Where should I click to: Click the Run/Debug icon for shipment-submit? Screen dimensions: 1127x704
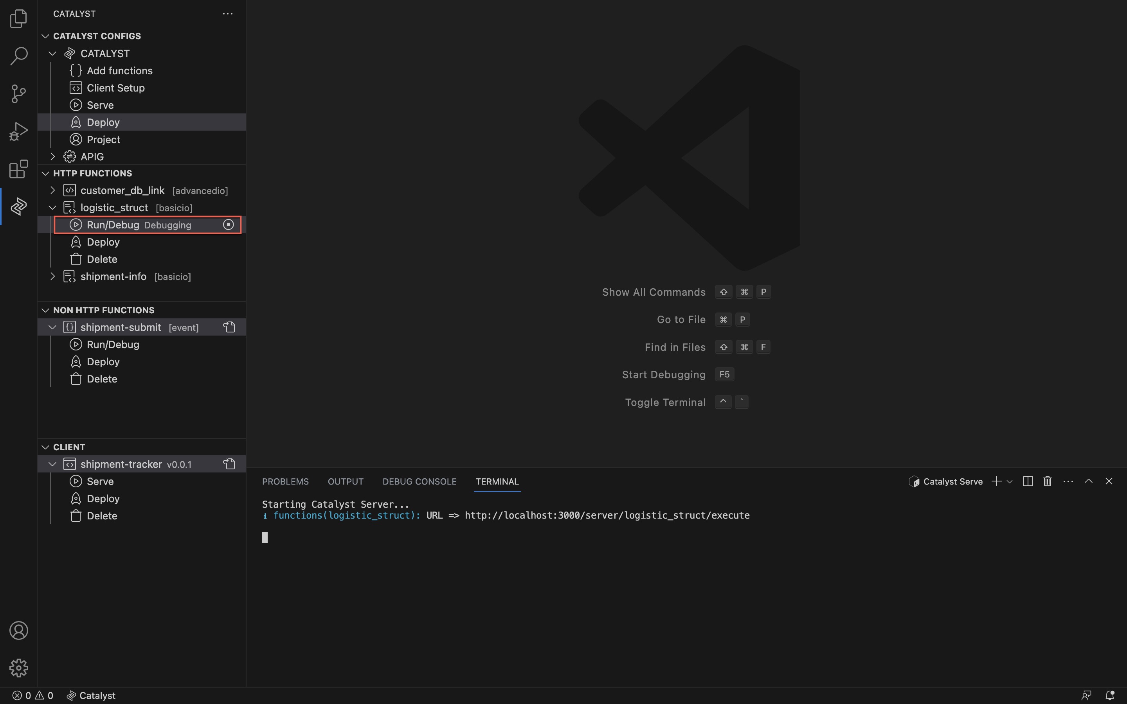76,345
